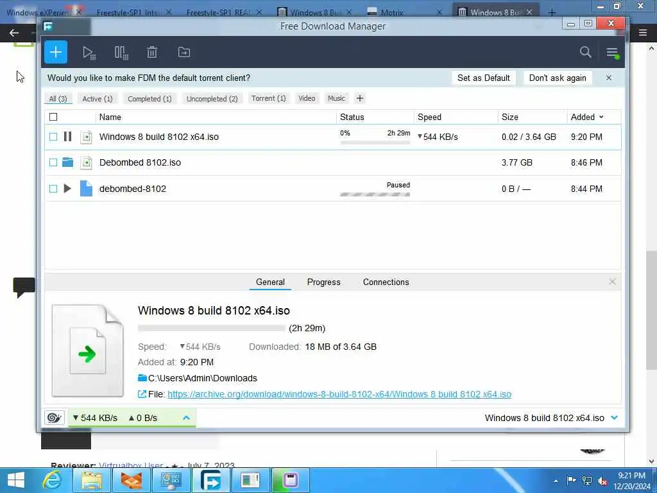Switch to the General details tab
657x493 pixels.
[x=270, y=282]
